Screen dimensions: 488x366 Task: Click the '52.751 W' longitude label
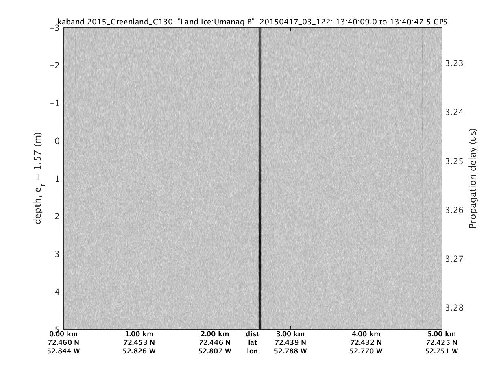click(x=442, y=351)
